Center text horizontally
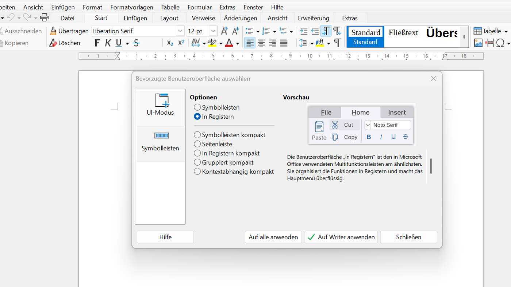This screenshot has width=511, height=287. point(261,43)
